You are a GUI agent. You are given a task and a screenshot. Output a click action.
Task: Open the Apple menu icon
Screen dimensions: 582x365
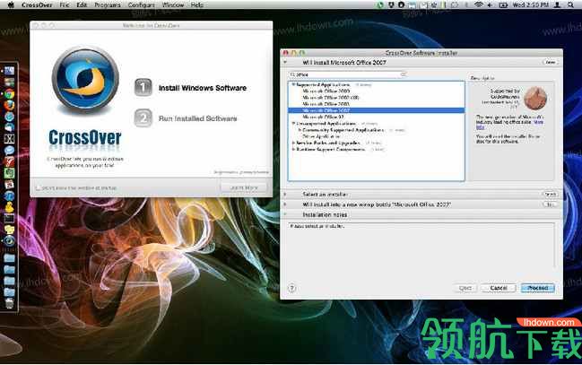11,4
